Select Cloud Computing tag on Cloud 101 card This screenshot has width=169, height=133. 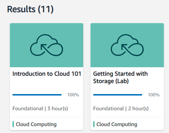point(36,124)
